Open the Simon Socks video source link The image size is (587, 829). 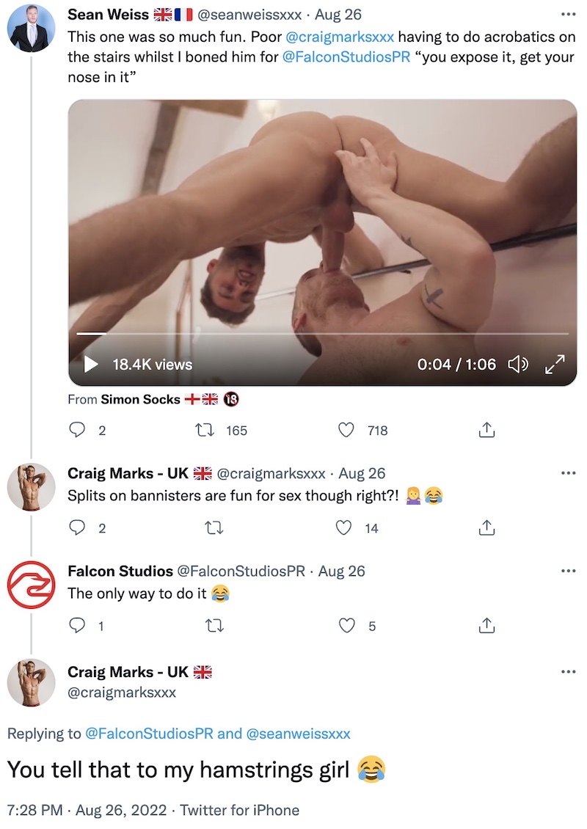tap(140, 400)
